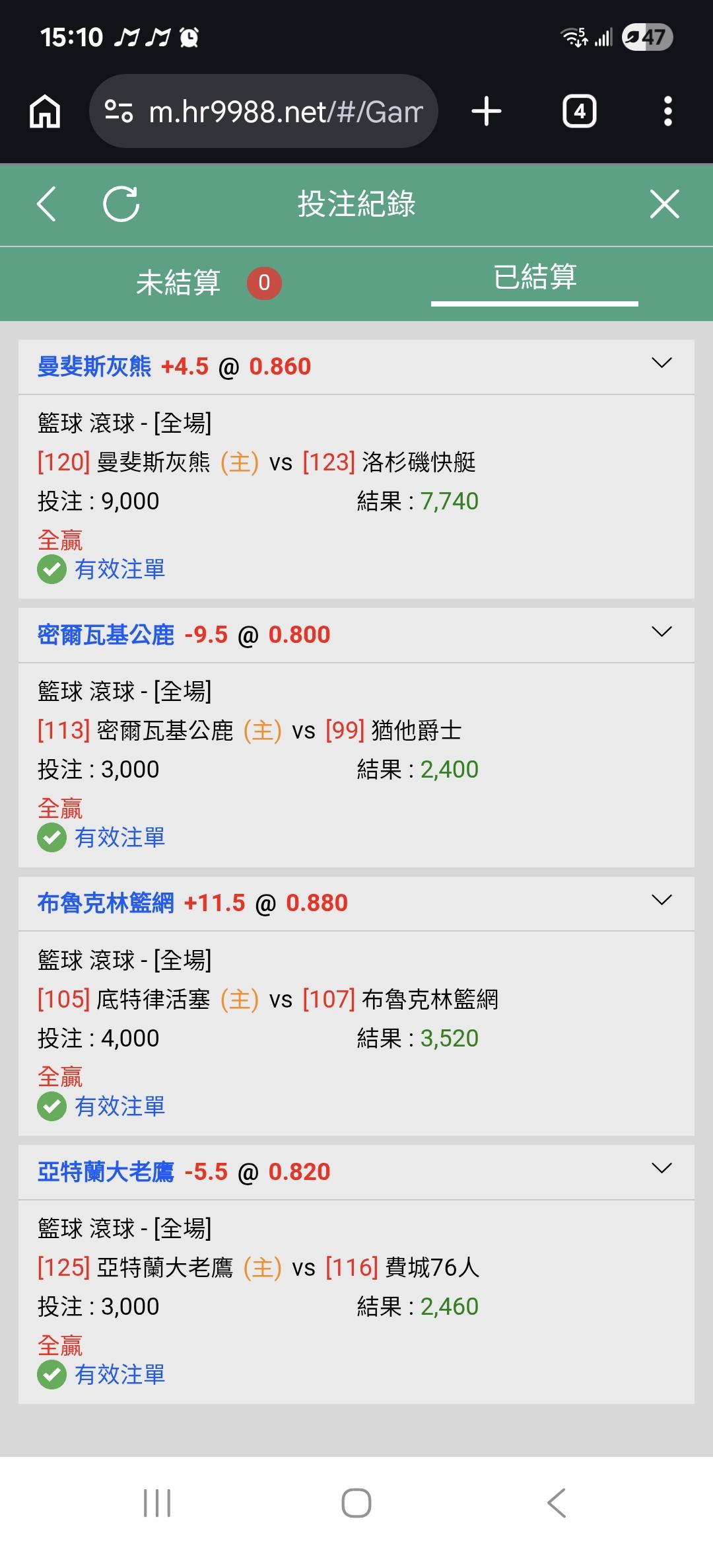
Task: Open the tab switcher showing 4 tabs
Action: [x=579, y=111]
